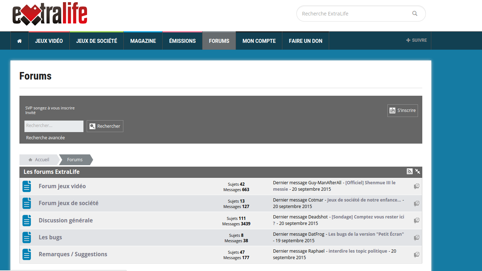Viewport: 482px width, 271px height.
Task: Click last-post icon in Les bugs row
Action: 417,238
